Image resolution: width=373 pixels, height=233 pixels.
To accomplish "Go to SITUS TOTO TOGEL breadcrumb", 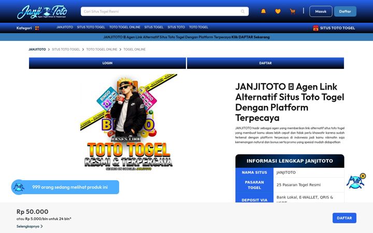I will coord(66,50).
